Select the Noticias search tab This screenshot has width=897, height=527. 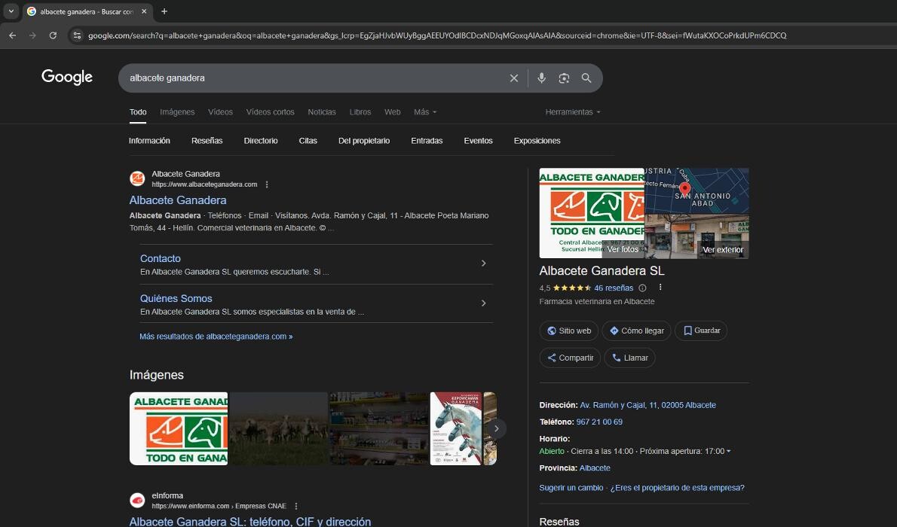322,112
